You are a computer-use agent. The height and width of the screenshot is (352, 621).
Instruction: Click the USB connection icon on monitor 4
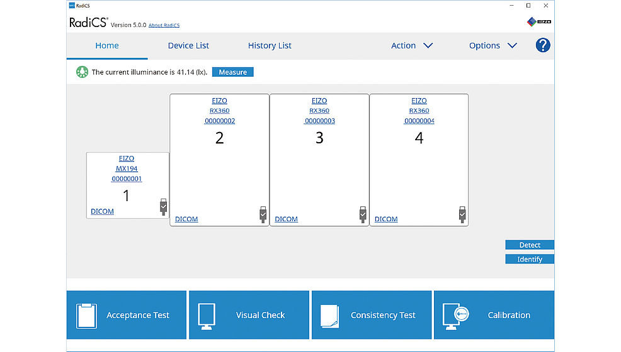click(462, 214)
